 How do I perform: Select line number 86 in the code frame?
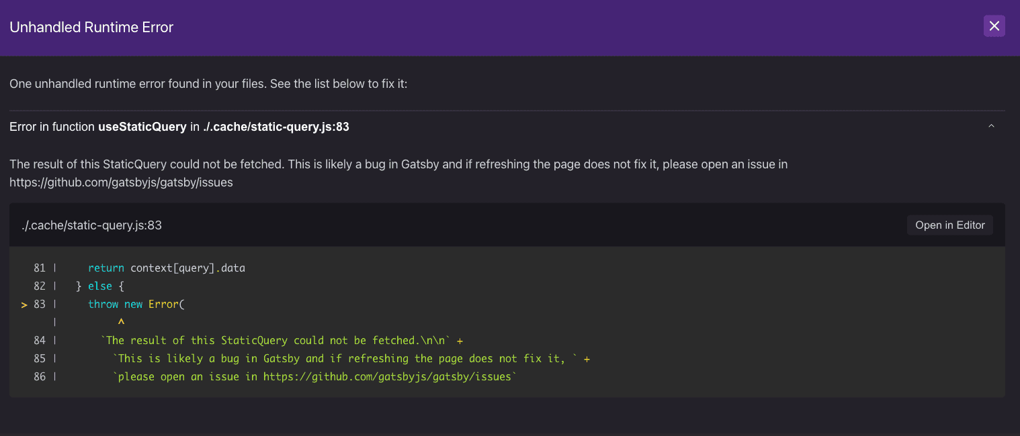click(39, 376)
